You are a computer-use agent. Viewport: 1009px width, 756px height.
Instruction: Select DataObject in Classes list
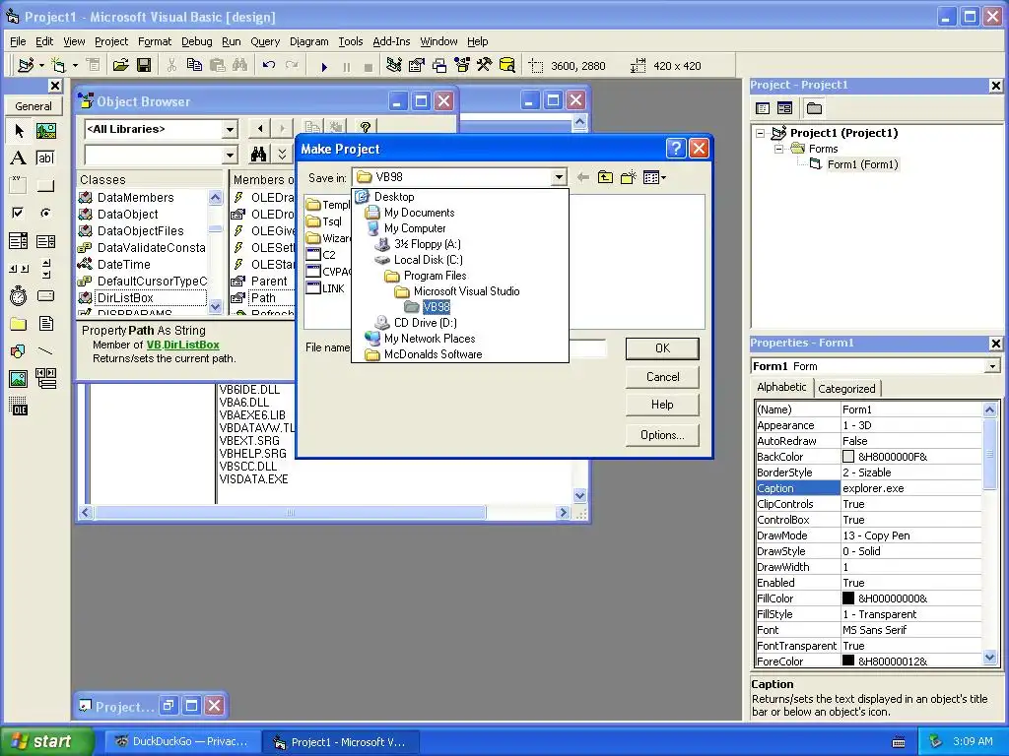click(x=127, y=214)
